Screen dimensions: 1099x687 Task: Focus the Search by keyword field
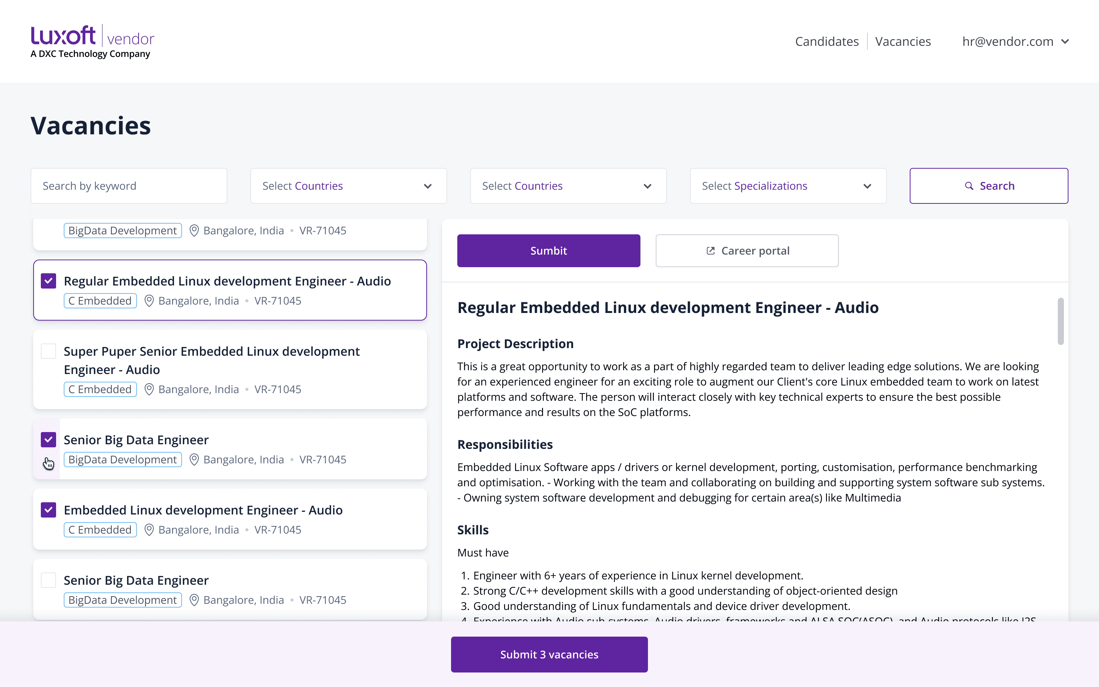[129, 186]
